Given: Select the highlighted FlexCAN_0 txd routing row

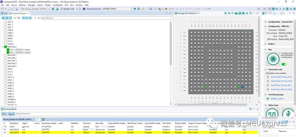Looking at the screenshot, I should (x=130, y=133).
